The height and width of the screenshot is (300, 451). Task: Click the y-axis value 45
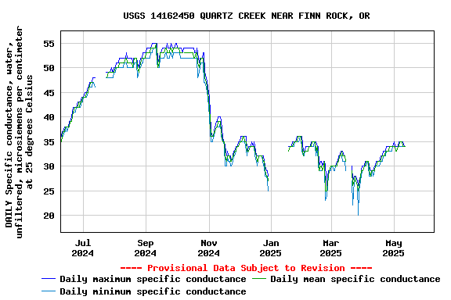49,93
